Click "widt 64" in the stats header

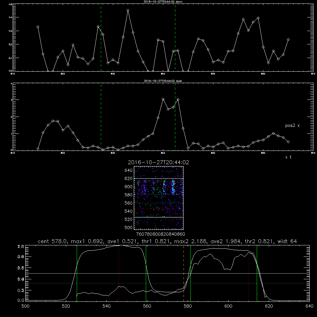287,241
